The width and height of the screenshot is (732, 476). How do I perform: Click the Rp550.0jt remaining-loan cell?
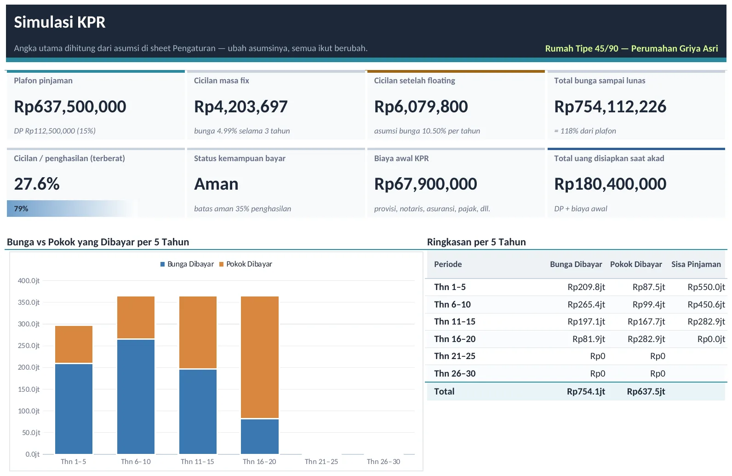tap(706, 287)
